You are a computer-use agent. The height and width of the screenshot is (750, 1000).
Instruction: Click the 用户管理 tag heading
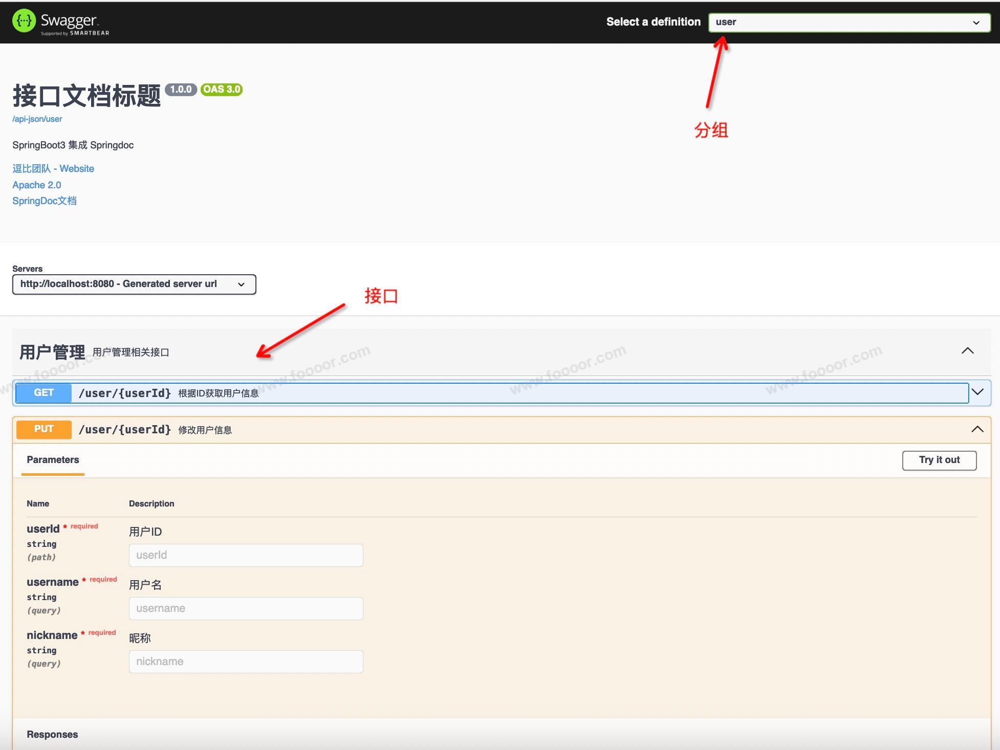coord(52,352)
